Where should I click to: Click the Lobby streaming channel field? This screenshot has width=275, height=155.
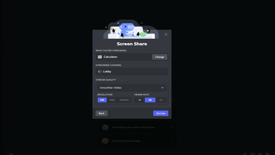pyautogui.click(x=132, y=71)
